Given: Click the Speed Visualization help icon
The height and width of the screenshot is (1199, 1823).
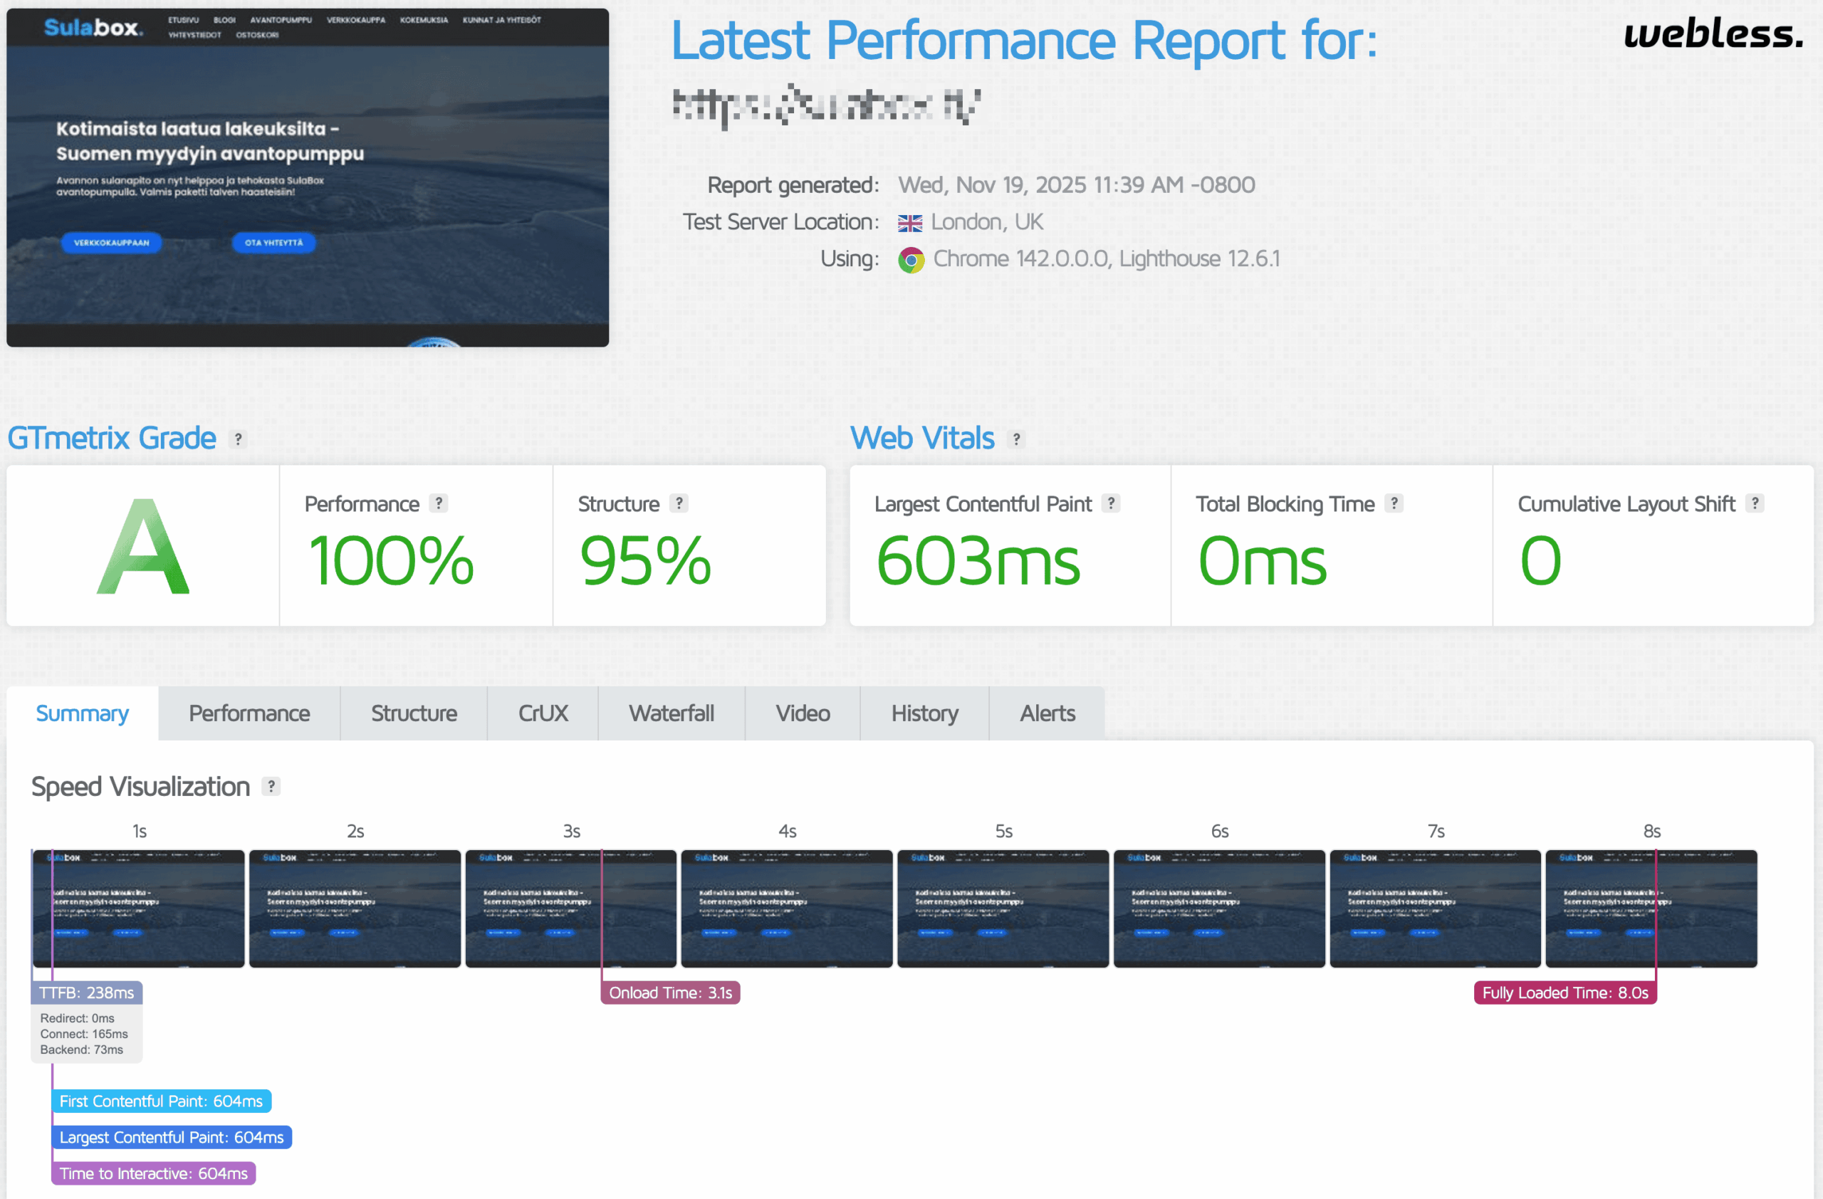Looking at the screenshot, I should 271,786.
